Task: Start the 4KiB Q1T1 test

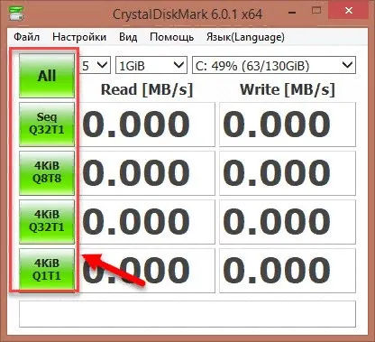Action: click(47, 270)
